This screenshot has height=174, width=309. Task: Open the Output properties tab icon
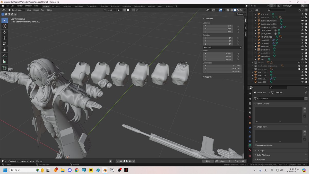tap(250, 104)
